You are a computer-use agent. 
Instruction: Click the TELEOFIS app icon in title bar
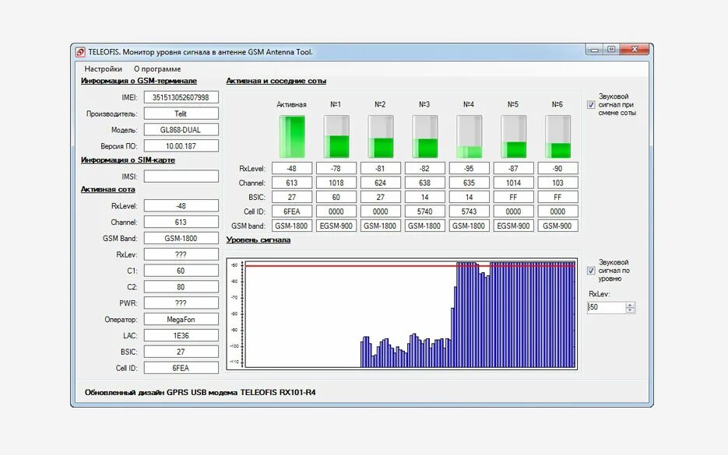[x=80, y=52]
